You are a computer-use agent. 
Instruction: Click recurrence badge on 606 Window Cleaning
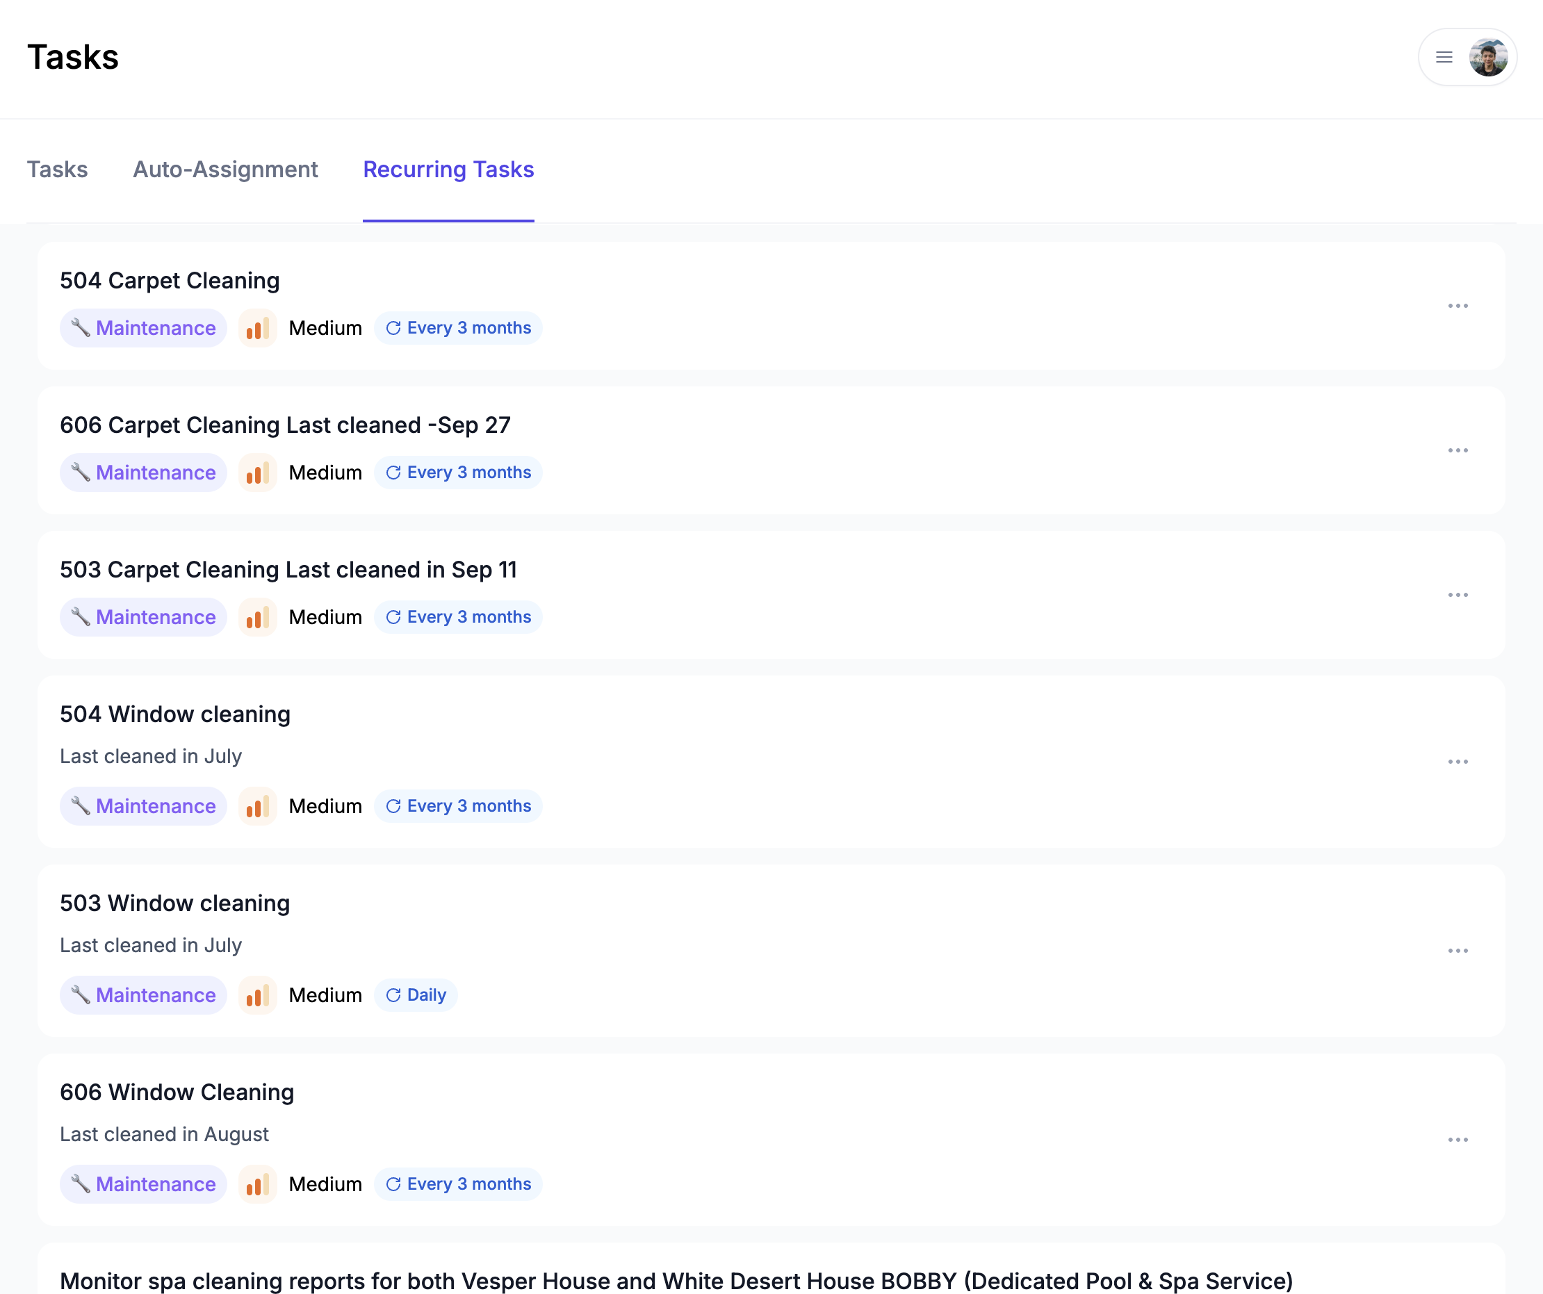(x=459, y=1184)
